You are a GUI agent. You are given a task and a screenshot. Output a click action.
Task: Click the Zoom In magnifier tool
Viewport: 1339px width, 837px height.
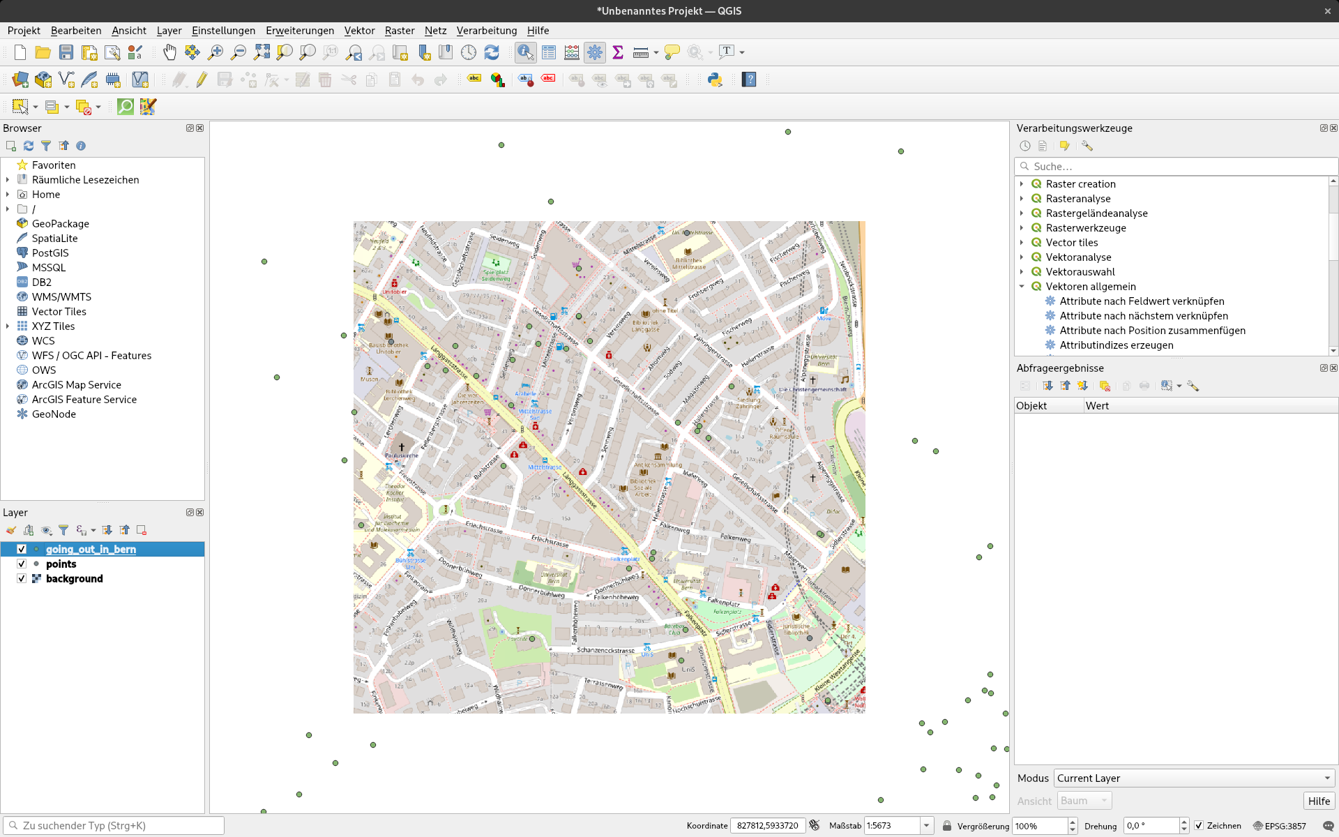click(215, 52)
